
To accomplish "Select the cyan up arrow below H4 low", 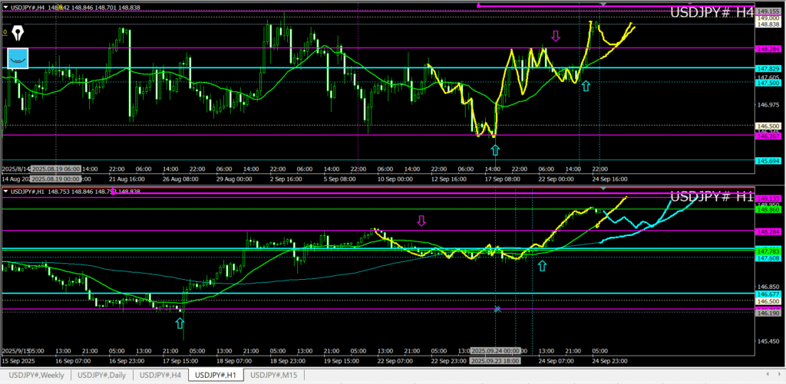I will pos(494,148).
